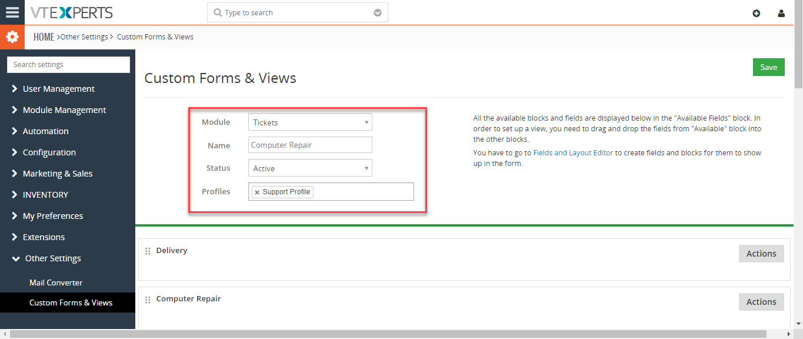Click inside the Profiles multi-select box

coord(331,192)
